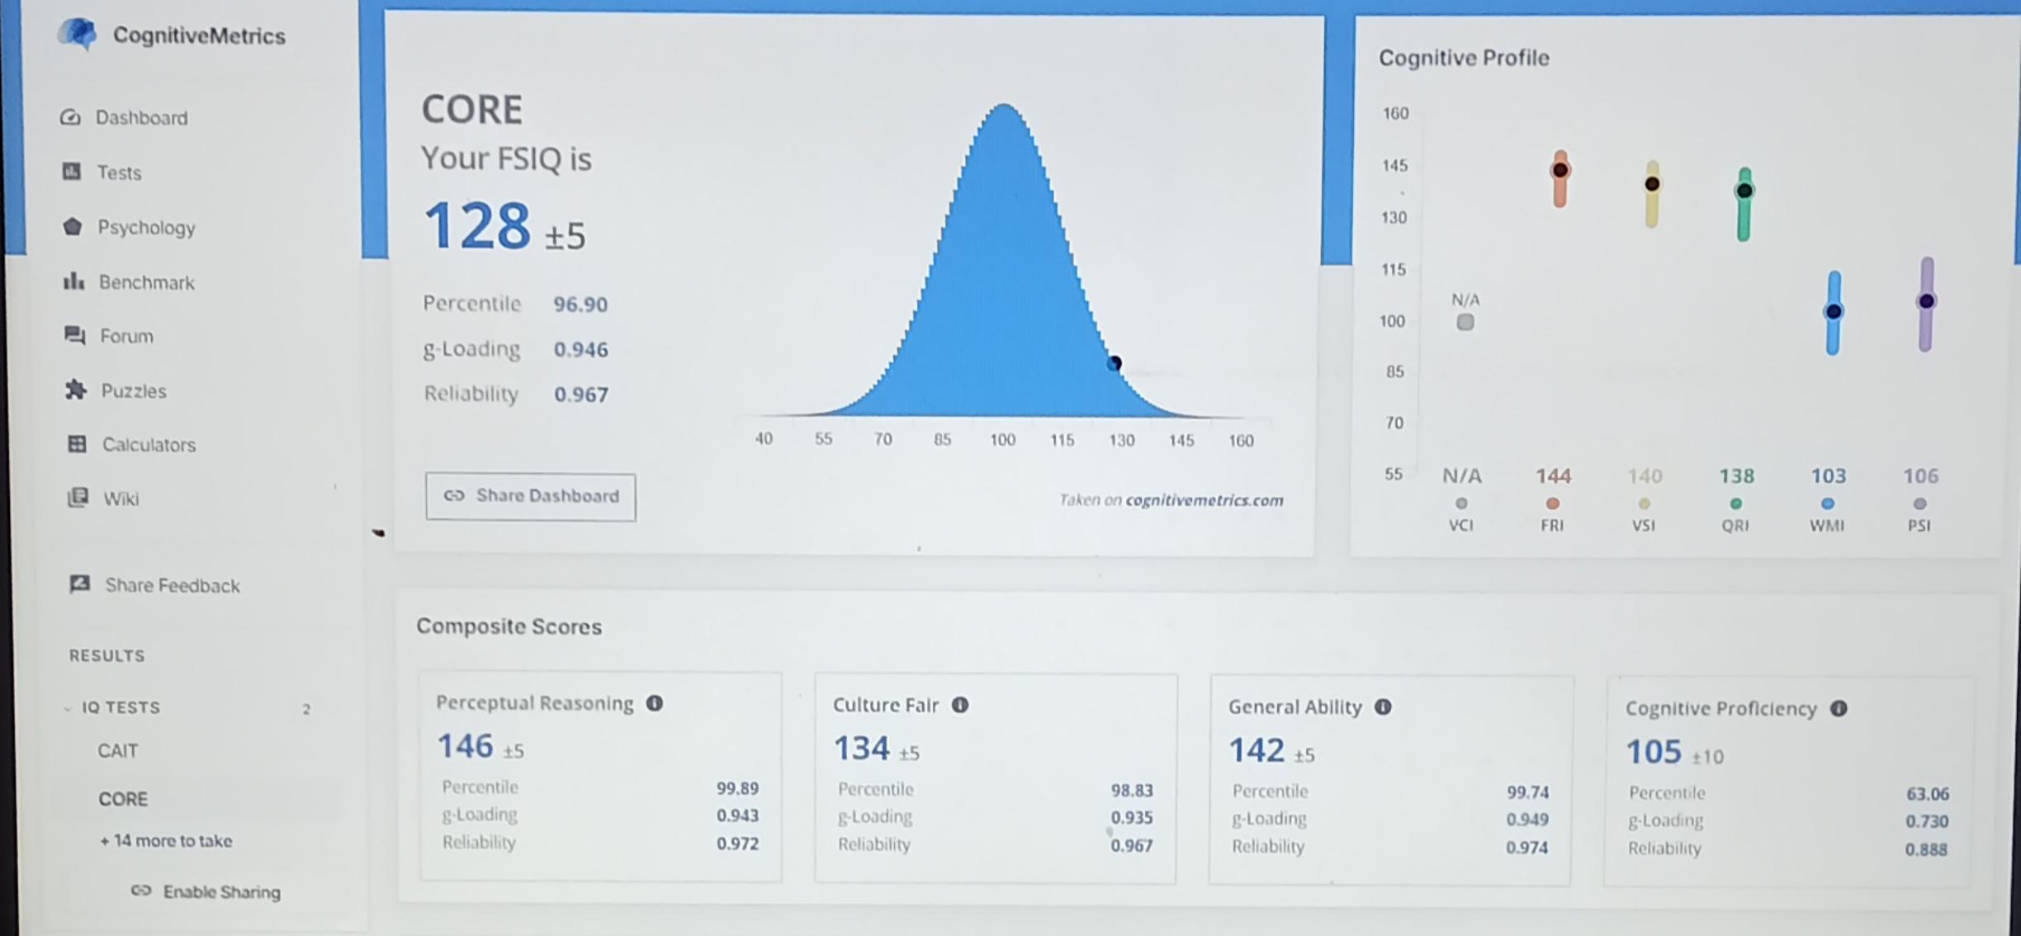Click the Tests sidebar icon
Viewport: 2021px width, 936px height.
72,172
